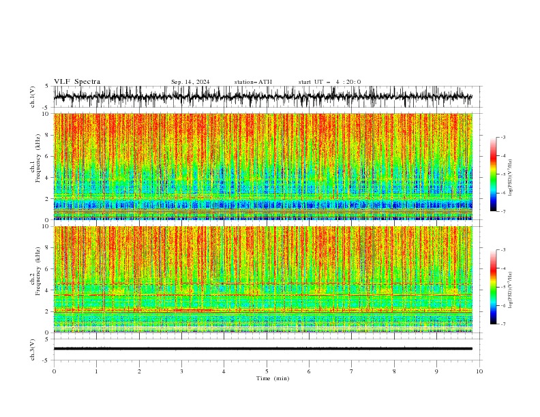Click the "station=ATH" label
The height and width of the screenshot is (417, 540).
253,82
